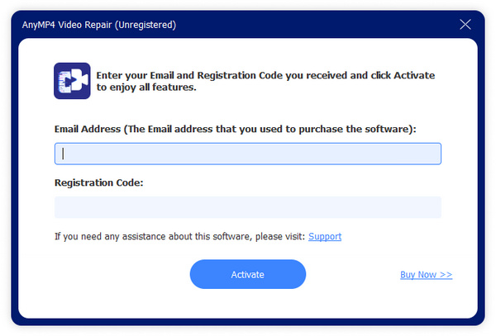Click the "Registration Code:" label

[x=98, y=182]
